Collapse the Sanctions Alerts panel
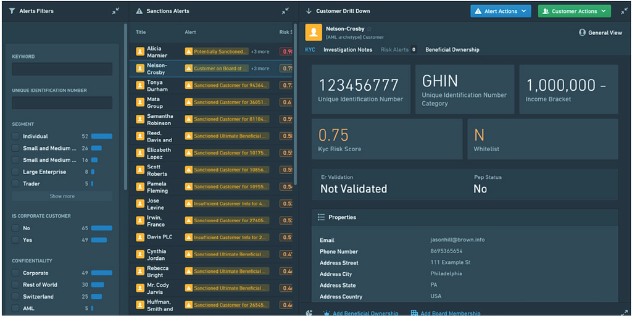 (285, 11)
